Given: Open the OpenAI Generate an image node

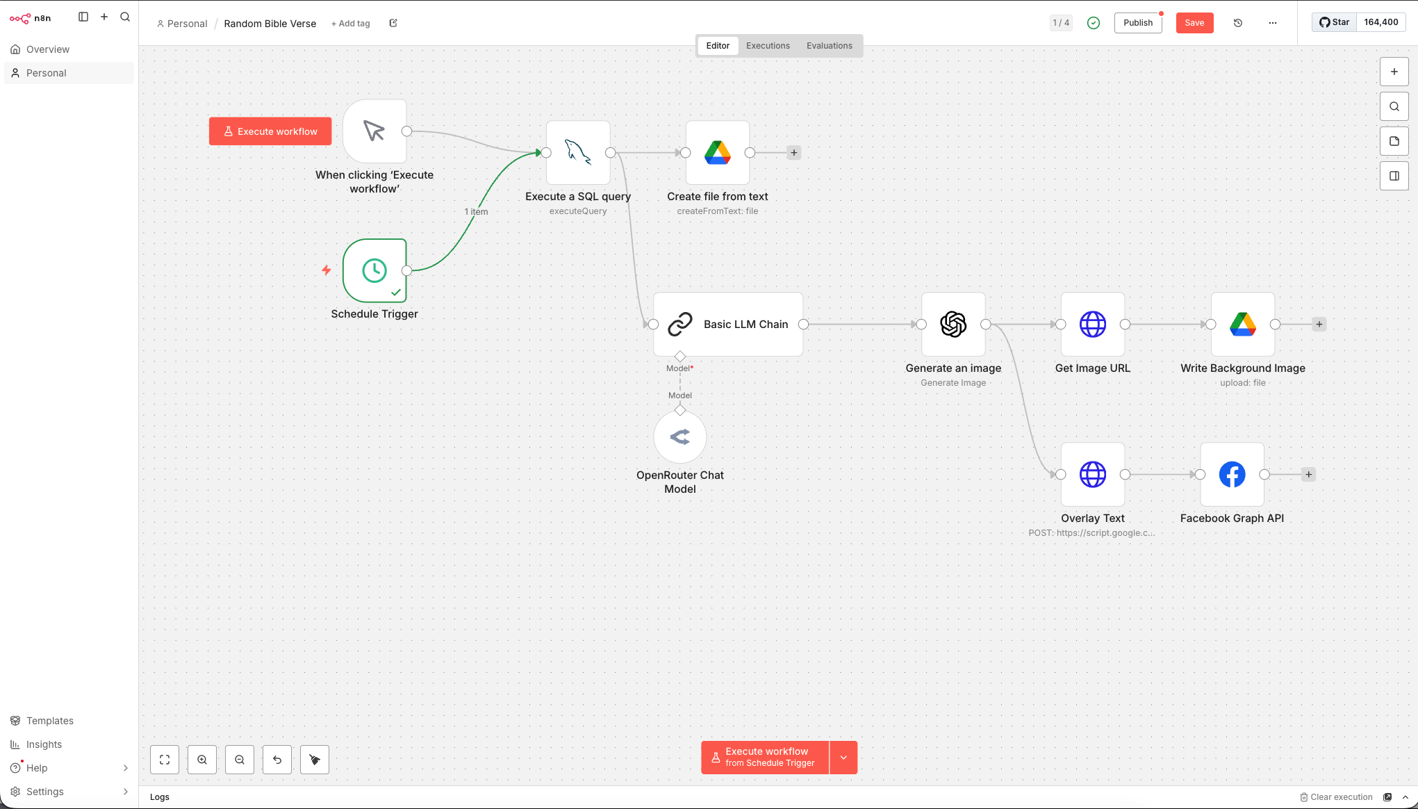Looking at the screenshot, I should click(953, 324).
